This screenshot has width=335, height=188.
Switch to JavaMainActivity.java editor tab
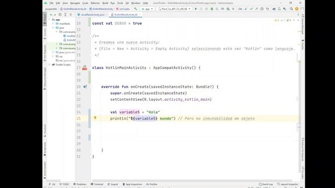click(93, 15)
